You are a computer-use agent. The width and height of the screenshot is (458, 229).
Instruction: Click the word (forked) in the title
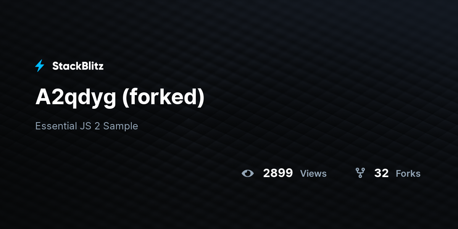pos(163,98)
